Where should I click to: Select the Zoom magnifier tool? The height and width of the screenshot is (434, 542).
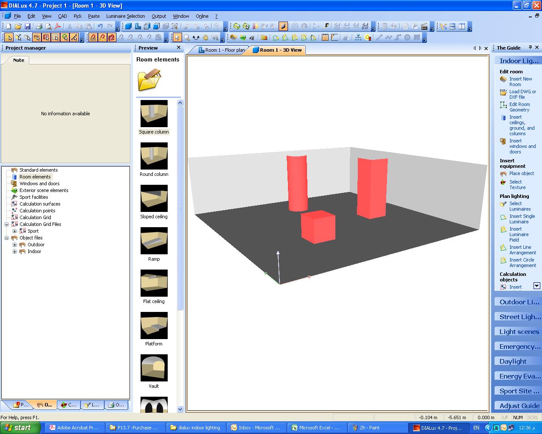[188, 37]
